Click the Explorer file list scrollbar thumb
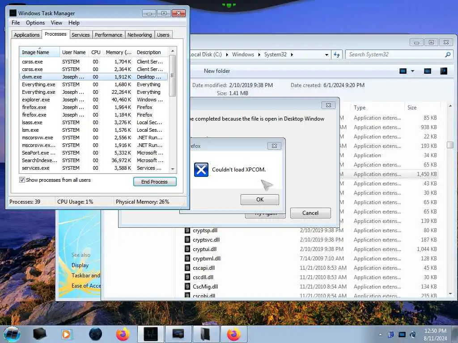 [x=450, y=145]
